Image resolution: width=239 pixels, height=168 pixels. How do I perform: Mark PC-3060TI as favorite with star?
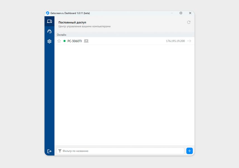click(x=59, y=41)
